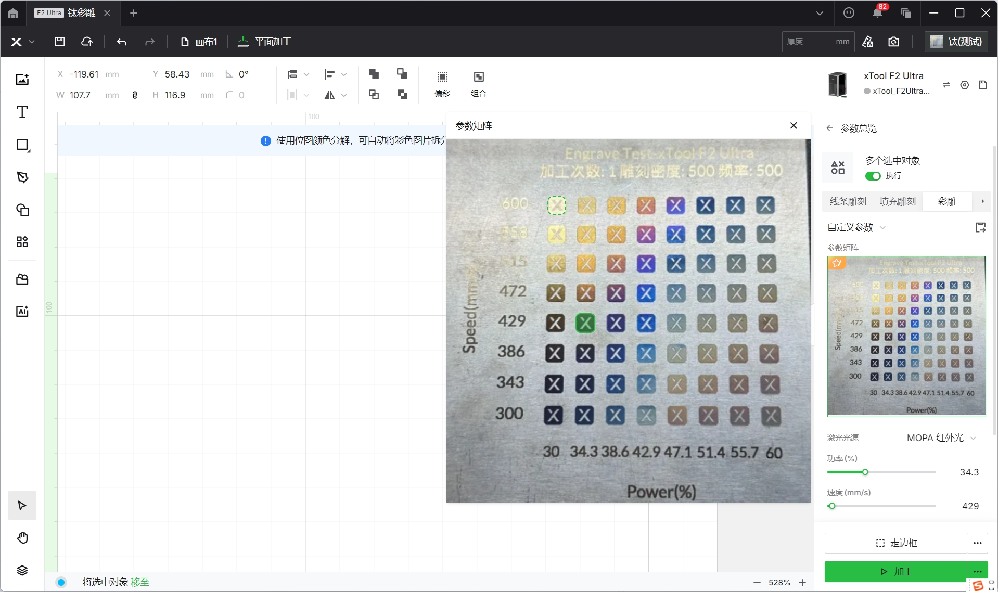The width and height of the screenshot is (998, 592).
Task: Select matrix cell speed 472 power 42.9
Action: 646,293
